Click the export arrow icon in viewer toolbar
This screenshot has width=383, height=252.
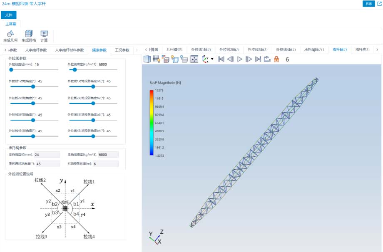click(x=267, y=59)
